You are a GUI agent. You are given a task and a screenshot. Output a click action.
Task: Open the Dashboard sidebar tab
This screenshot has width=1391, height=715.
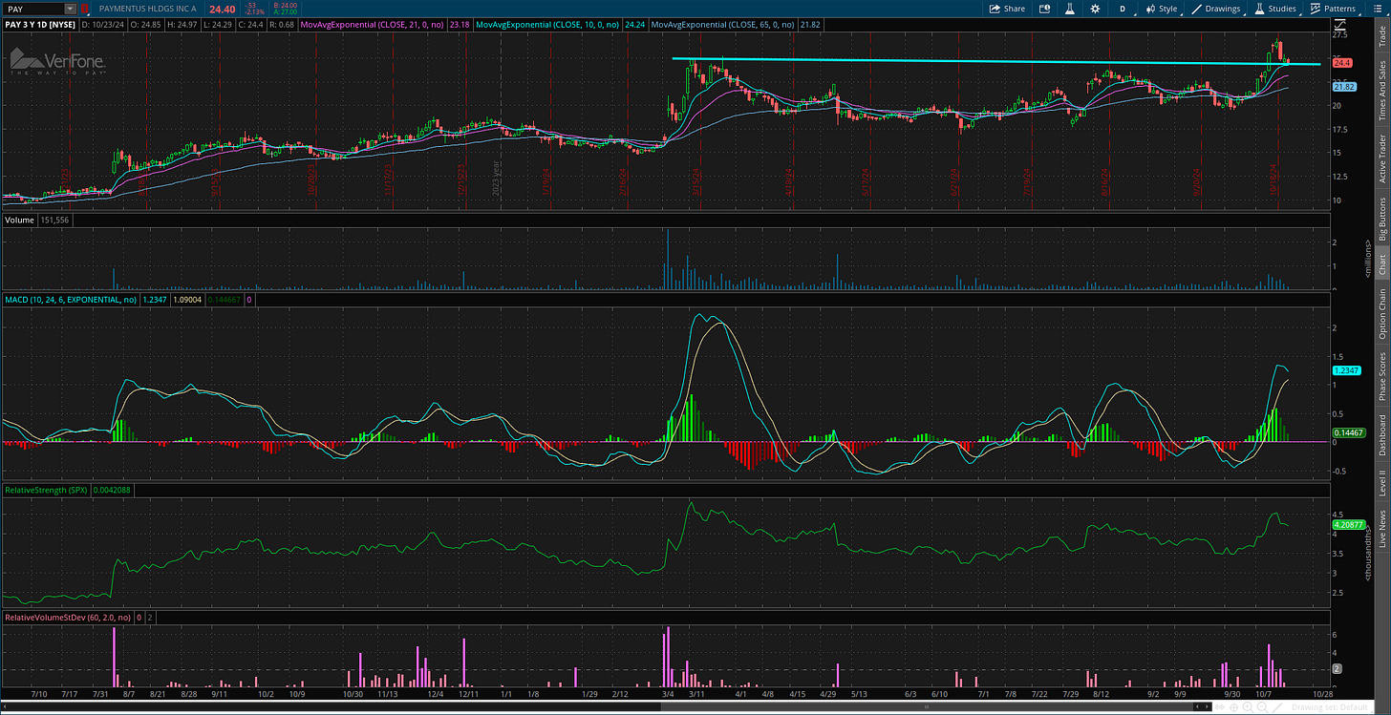(x=1382, y=435)
